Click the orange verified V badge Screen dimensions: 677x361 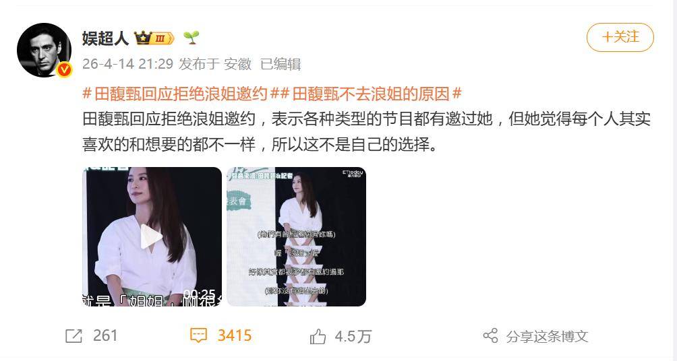64,70
